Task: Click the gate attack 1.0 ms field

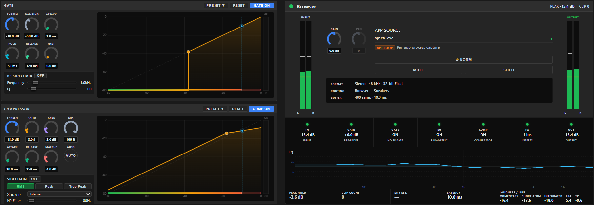Action: click(51, 36)
